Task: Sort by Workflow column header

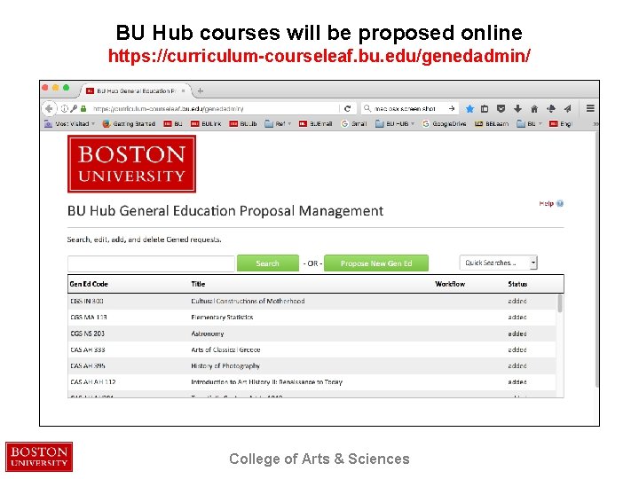Action: point(450,284)
